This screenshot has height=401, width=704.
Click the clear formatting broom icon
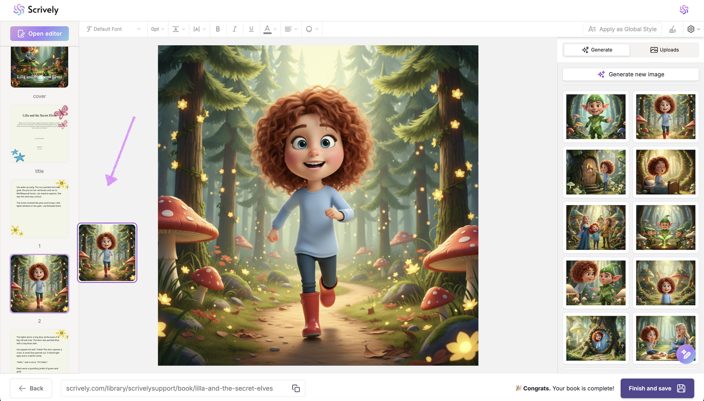point(673,29)
